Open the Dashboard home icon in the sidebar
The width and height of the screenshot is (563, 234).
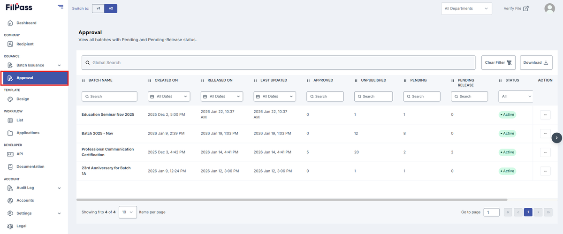click(10, 23)
